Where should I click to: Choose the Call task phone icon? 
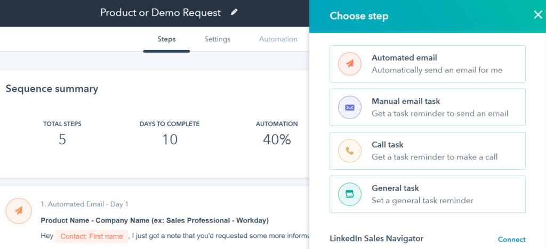click(350, 151)
